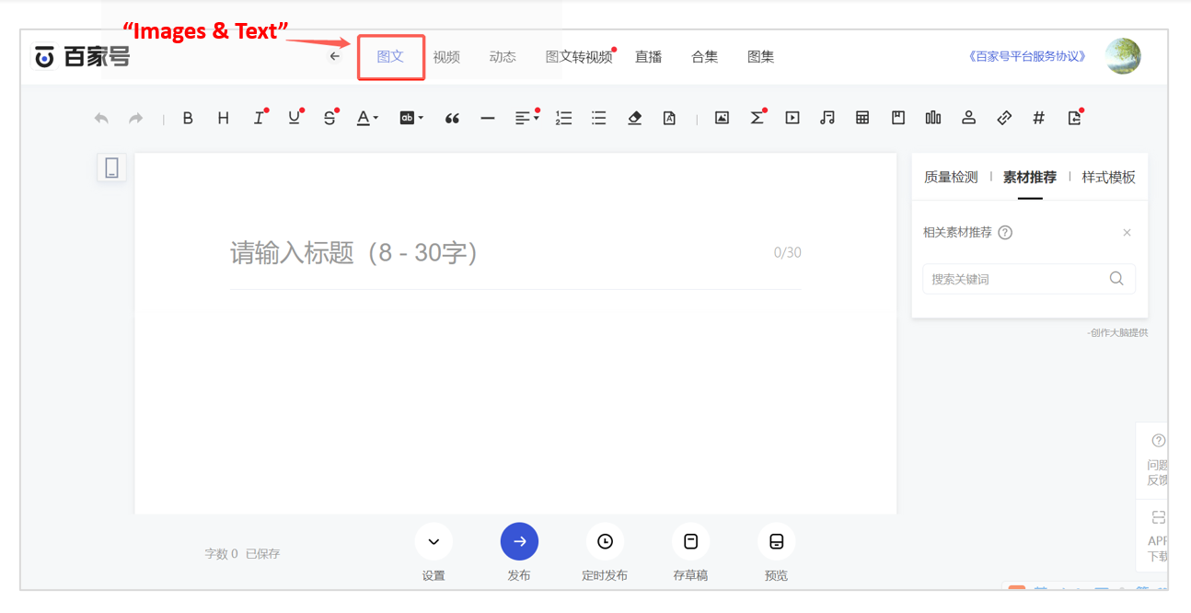
Task: Open the 图文转视频 tab
Action: (579, 57)
